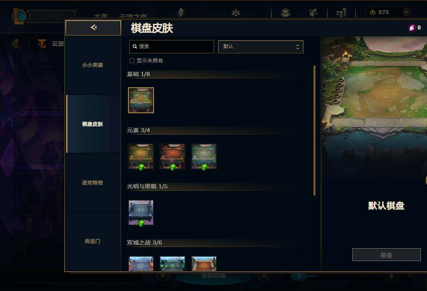
Task: Click the back arrow button
Action: (93, 27)
